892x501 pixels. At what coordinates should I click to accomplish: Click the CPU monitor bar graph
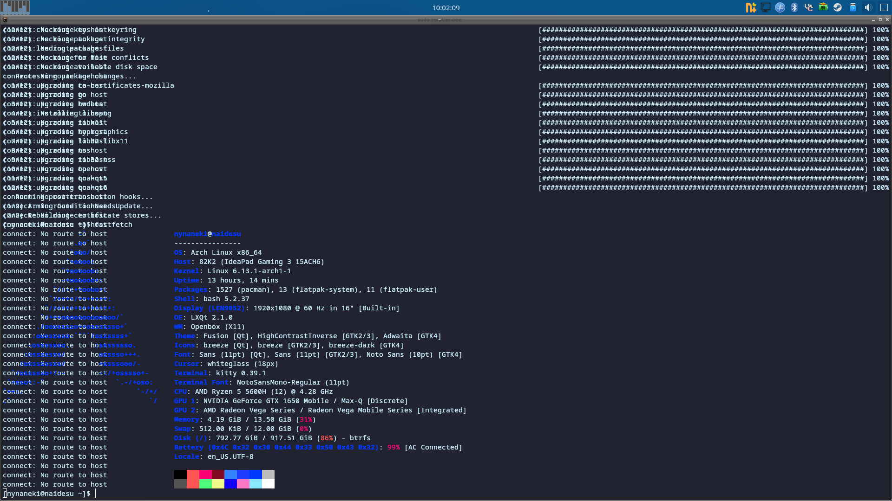(x=15, y=7)
